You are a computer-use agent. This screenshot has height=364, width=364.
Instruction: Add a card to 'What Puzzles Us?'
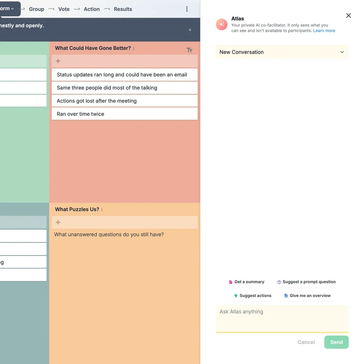click(125, 222)
